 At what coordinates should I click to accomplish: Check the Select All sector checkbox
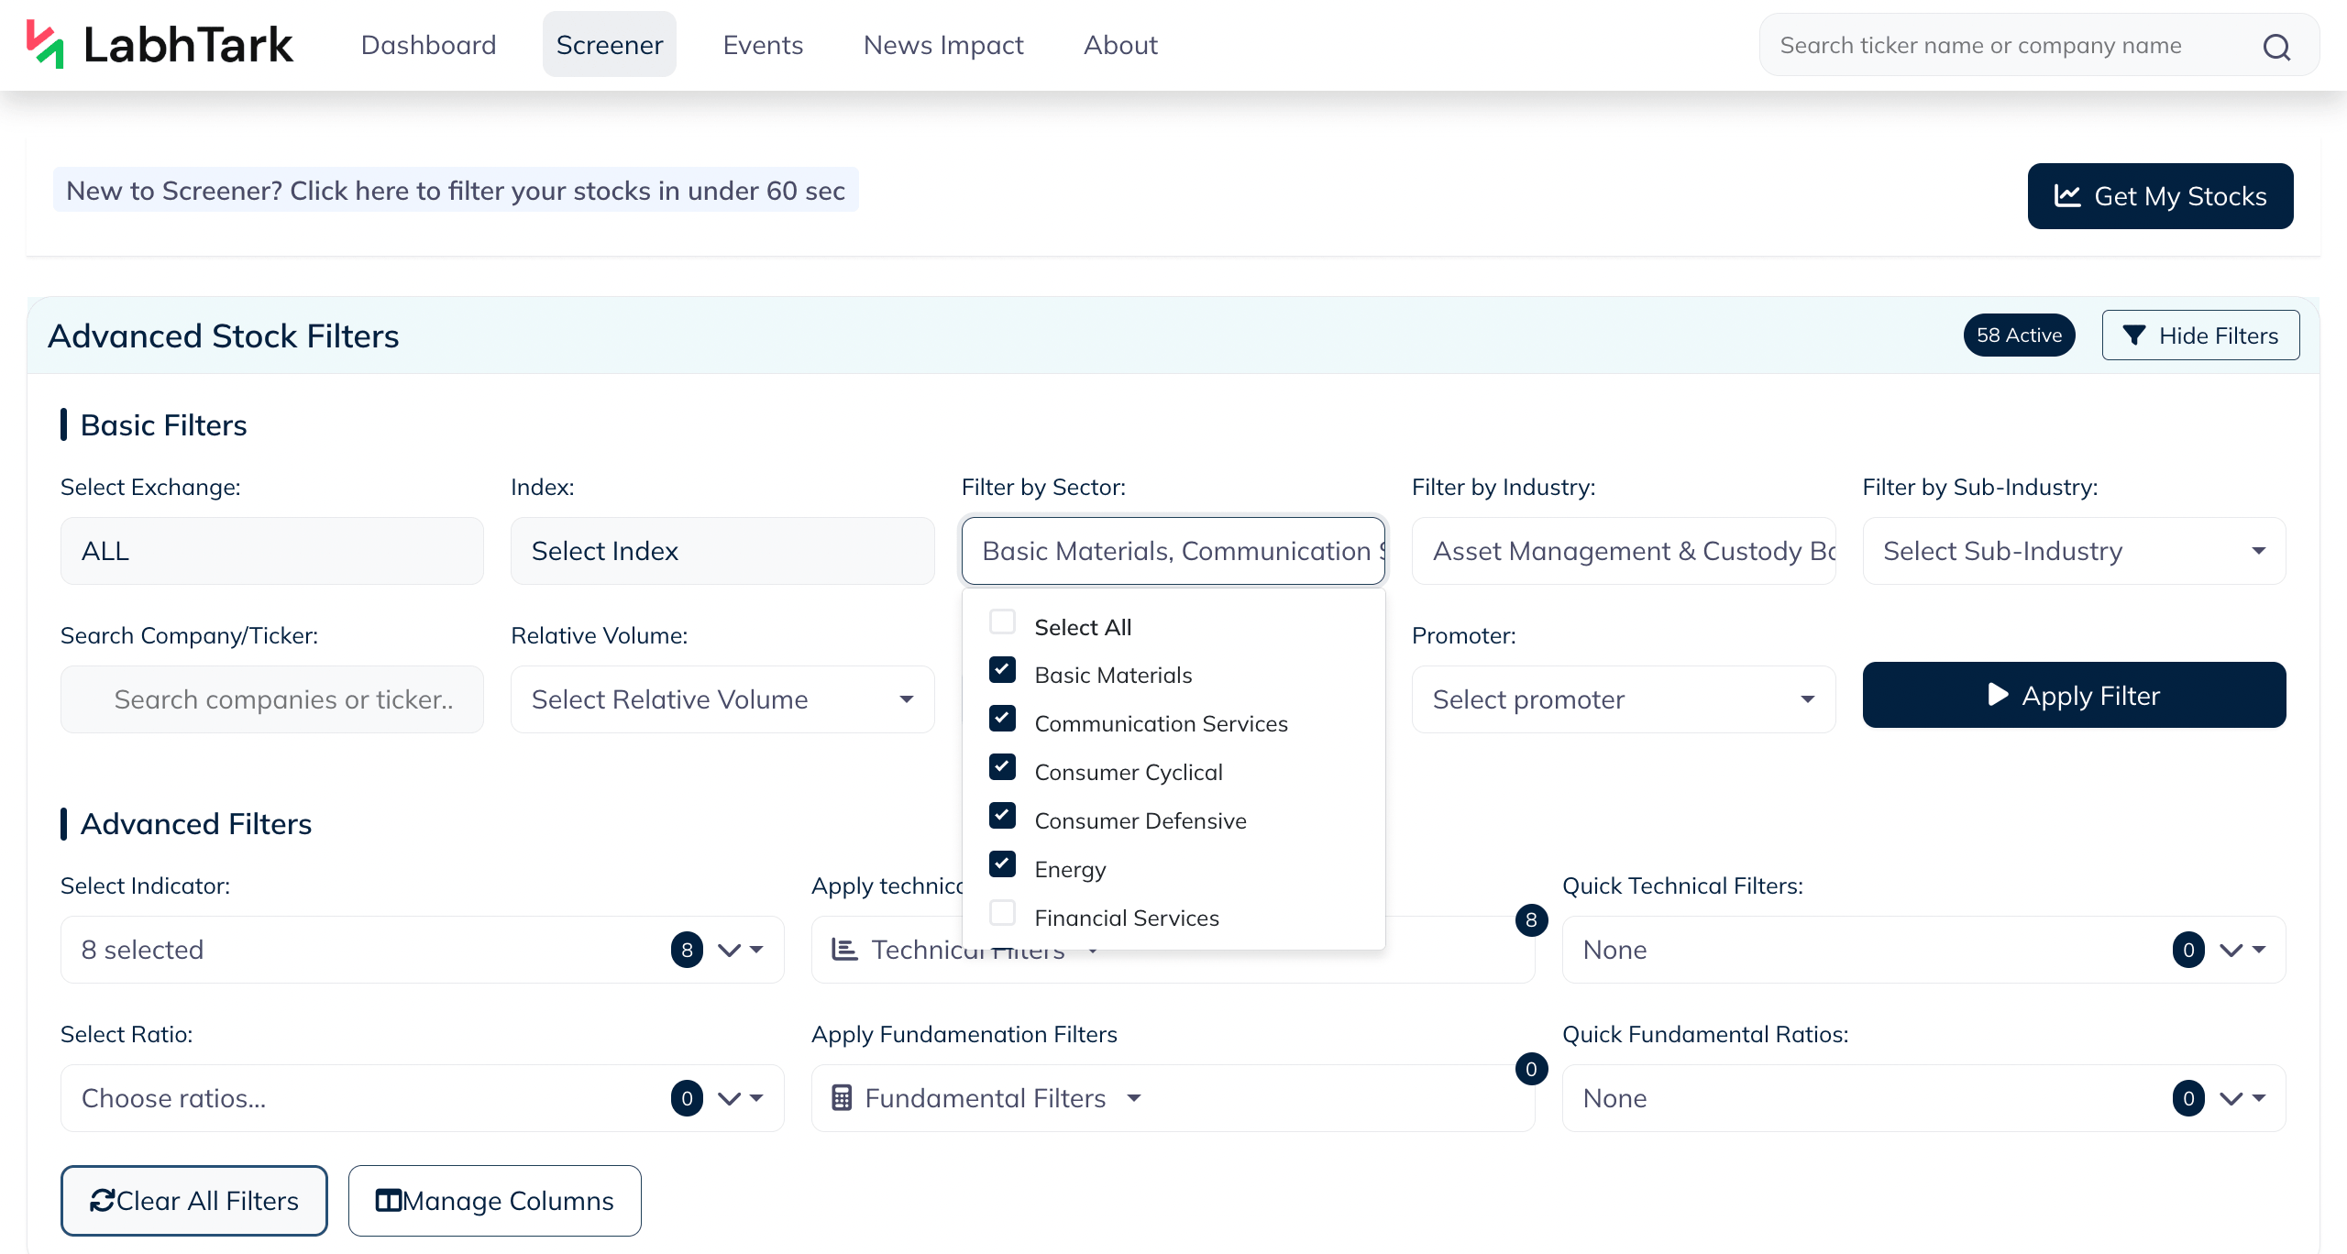click(x=1003, y=622)
